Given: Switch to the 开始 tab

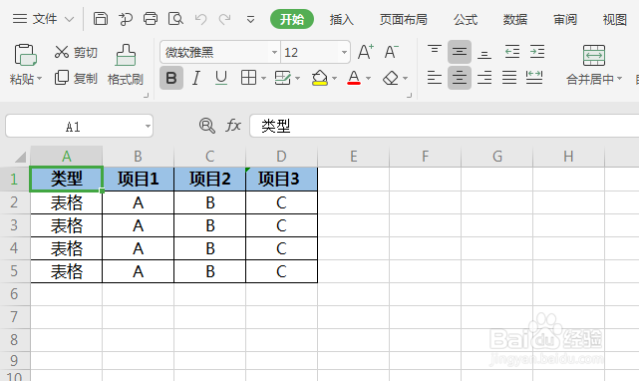Looking at the screenshot, I should tap(292, 19).
